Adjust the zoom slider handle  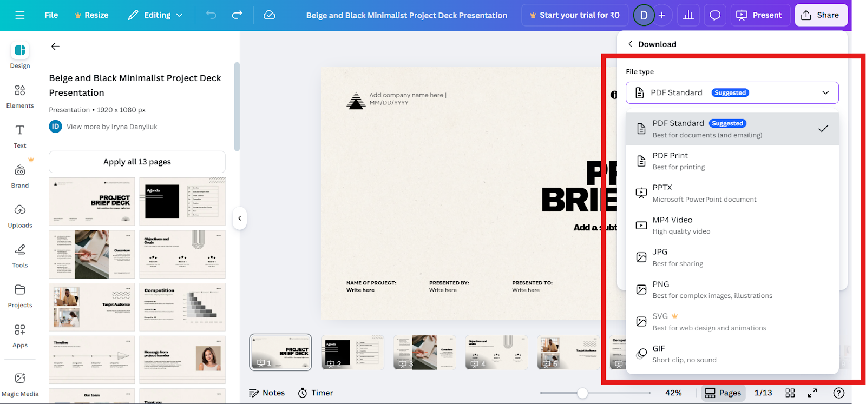[582, 393]
